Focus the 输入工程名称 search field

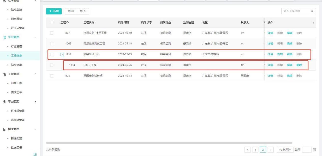(x=295, y=11)
